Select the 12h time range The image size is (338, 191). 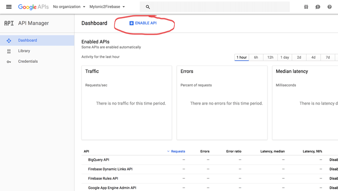coord(270,57)
